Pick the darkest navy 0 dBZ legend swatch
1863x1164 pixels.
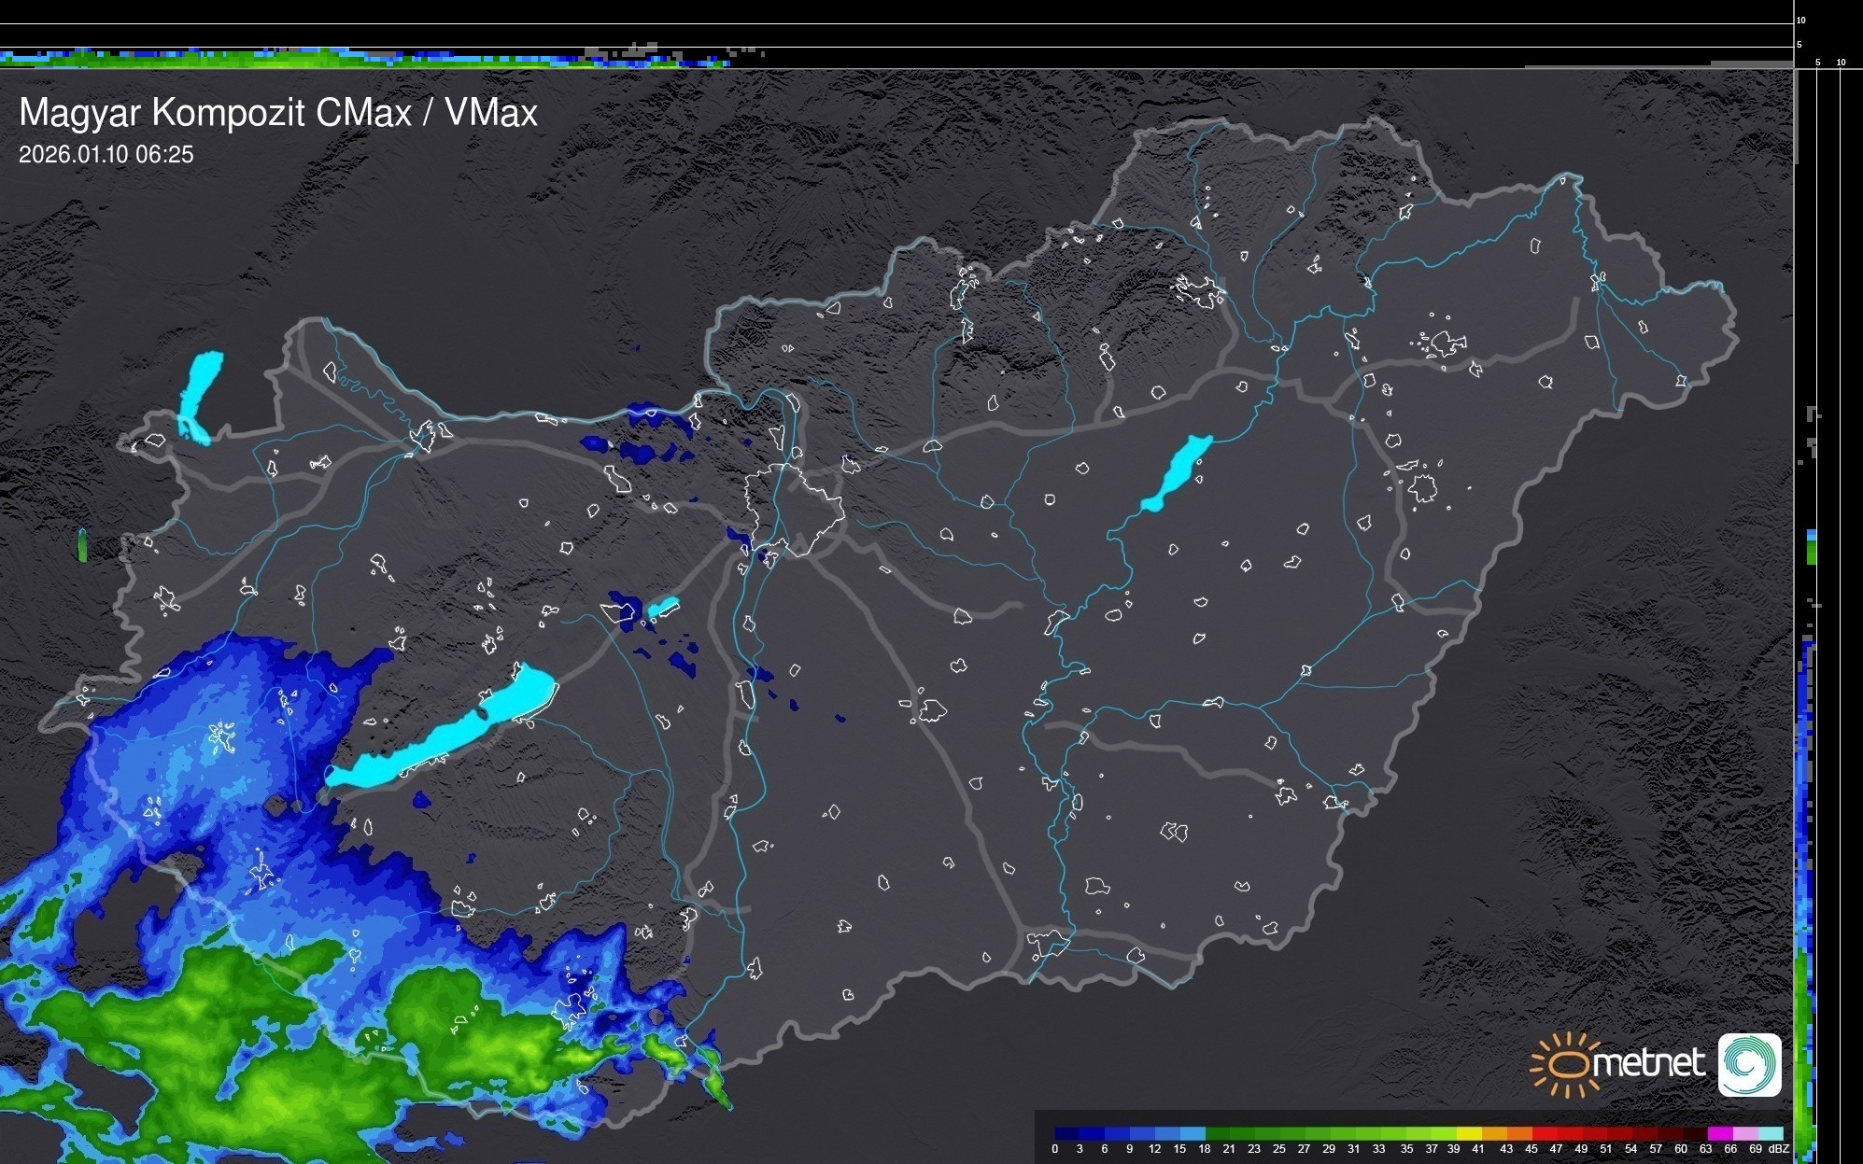coord(1067,1133)
